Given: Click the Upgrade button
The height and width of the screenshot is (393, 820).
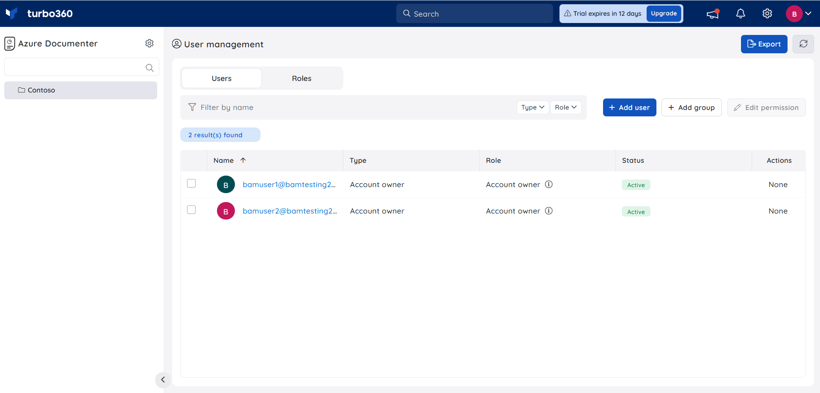Looking at the screenshot, I should pos(664,14).
